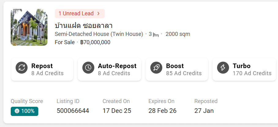
Task: Click the Repost circular arrows icon
Action: click(x=22, y=68)
